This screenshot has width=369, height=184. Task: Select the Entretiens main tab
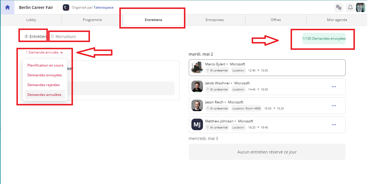[x=153, y=20]
